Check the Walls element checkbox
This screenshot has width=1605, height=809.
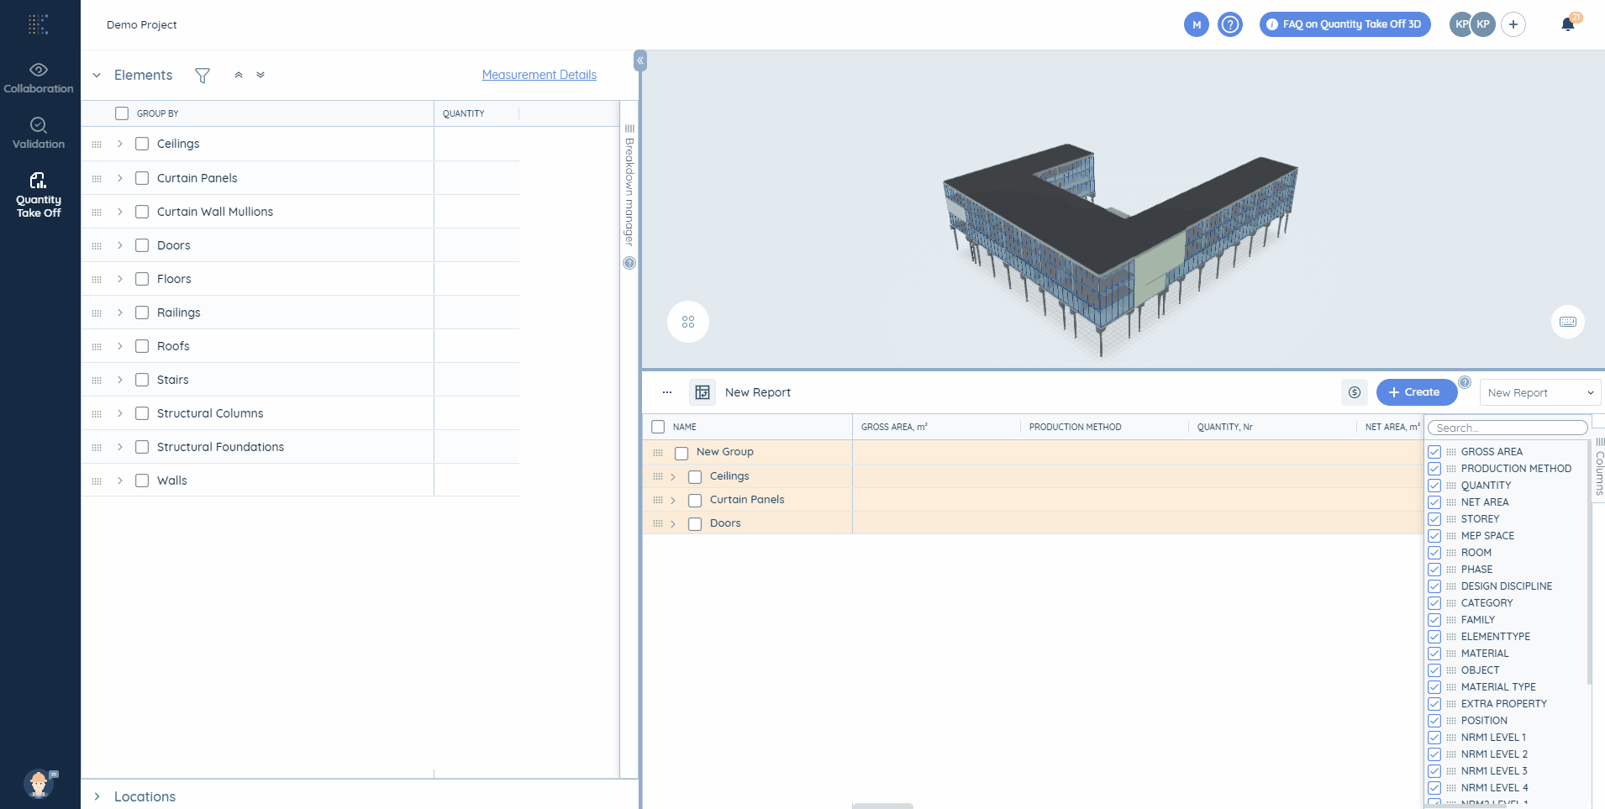click(x=142, y=481)
